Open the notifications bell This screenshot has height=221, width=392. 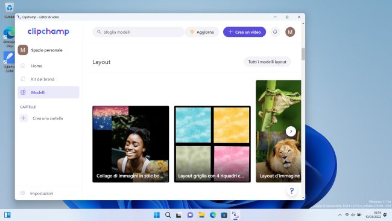[x=275, y=32]
